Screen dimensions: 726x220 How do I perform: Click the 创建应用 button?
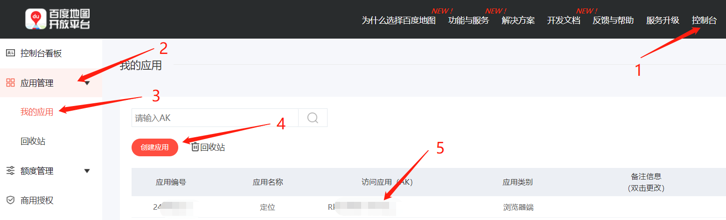(154, 147)
